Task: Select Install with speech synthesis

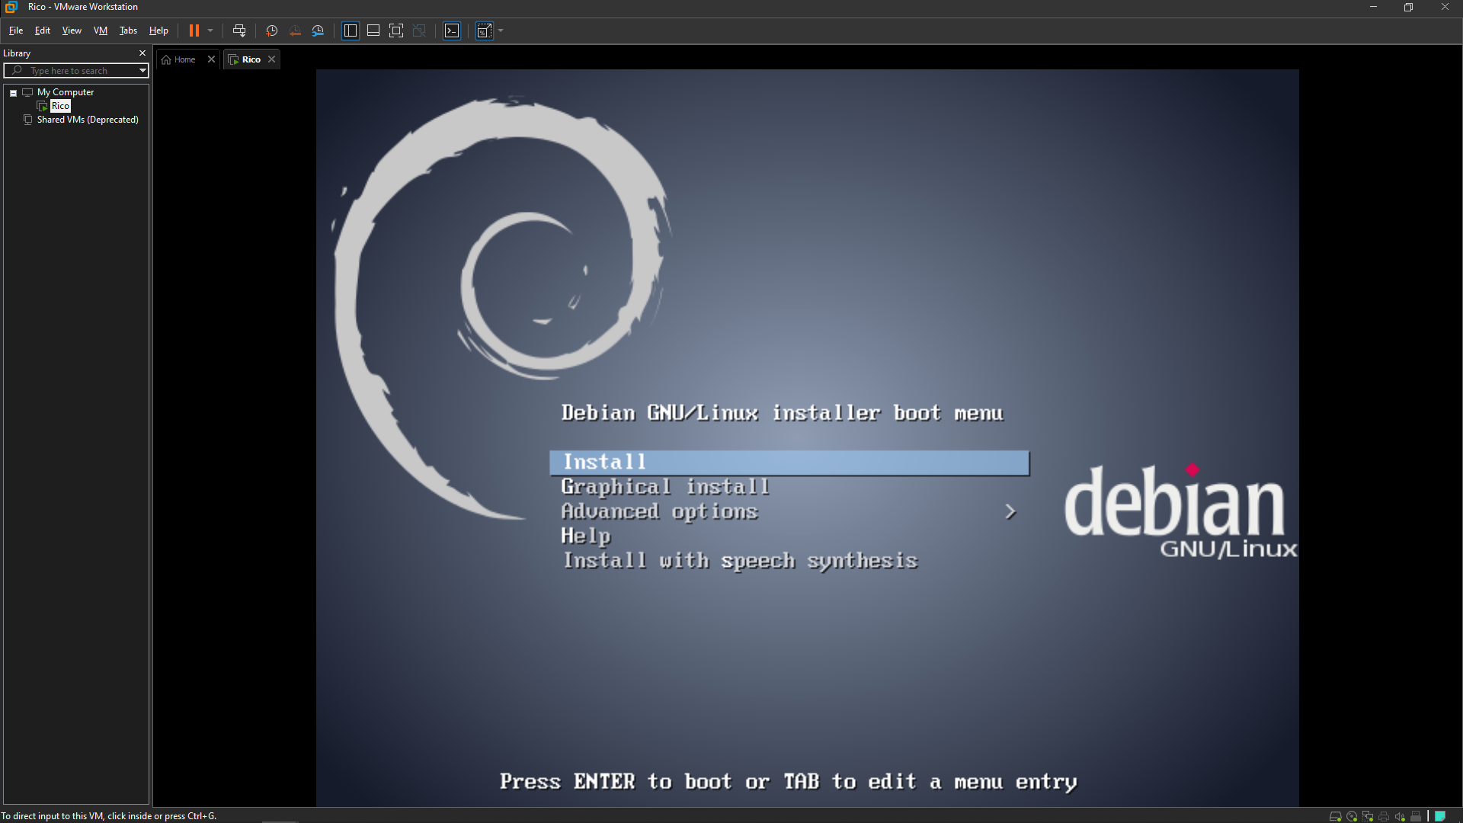Action: click(x=740, y=560)
